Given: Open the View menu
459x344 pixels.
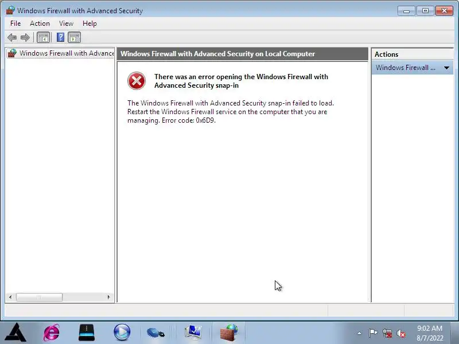Looking at the screenshot, I should coord(66,24).
